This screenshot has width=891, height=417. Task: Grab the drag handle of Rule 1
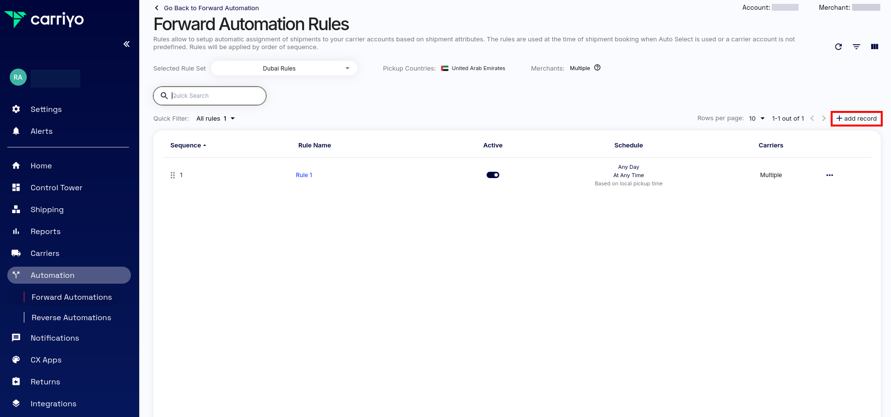(x=173, y=175)
